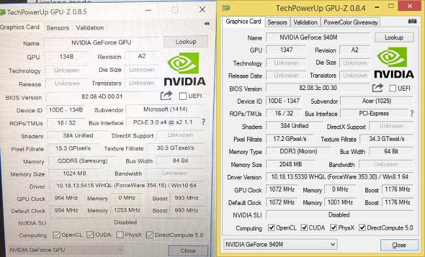Toggle PhysX checkbox in GPU-Z 0.8.4
This screenshot has width=425, height=257.
tap(333, 228)
